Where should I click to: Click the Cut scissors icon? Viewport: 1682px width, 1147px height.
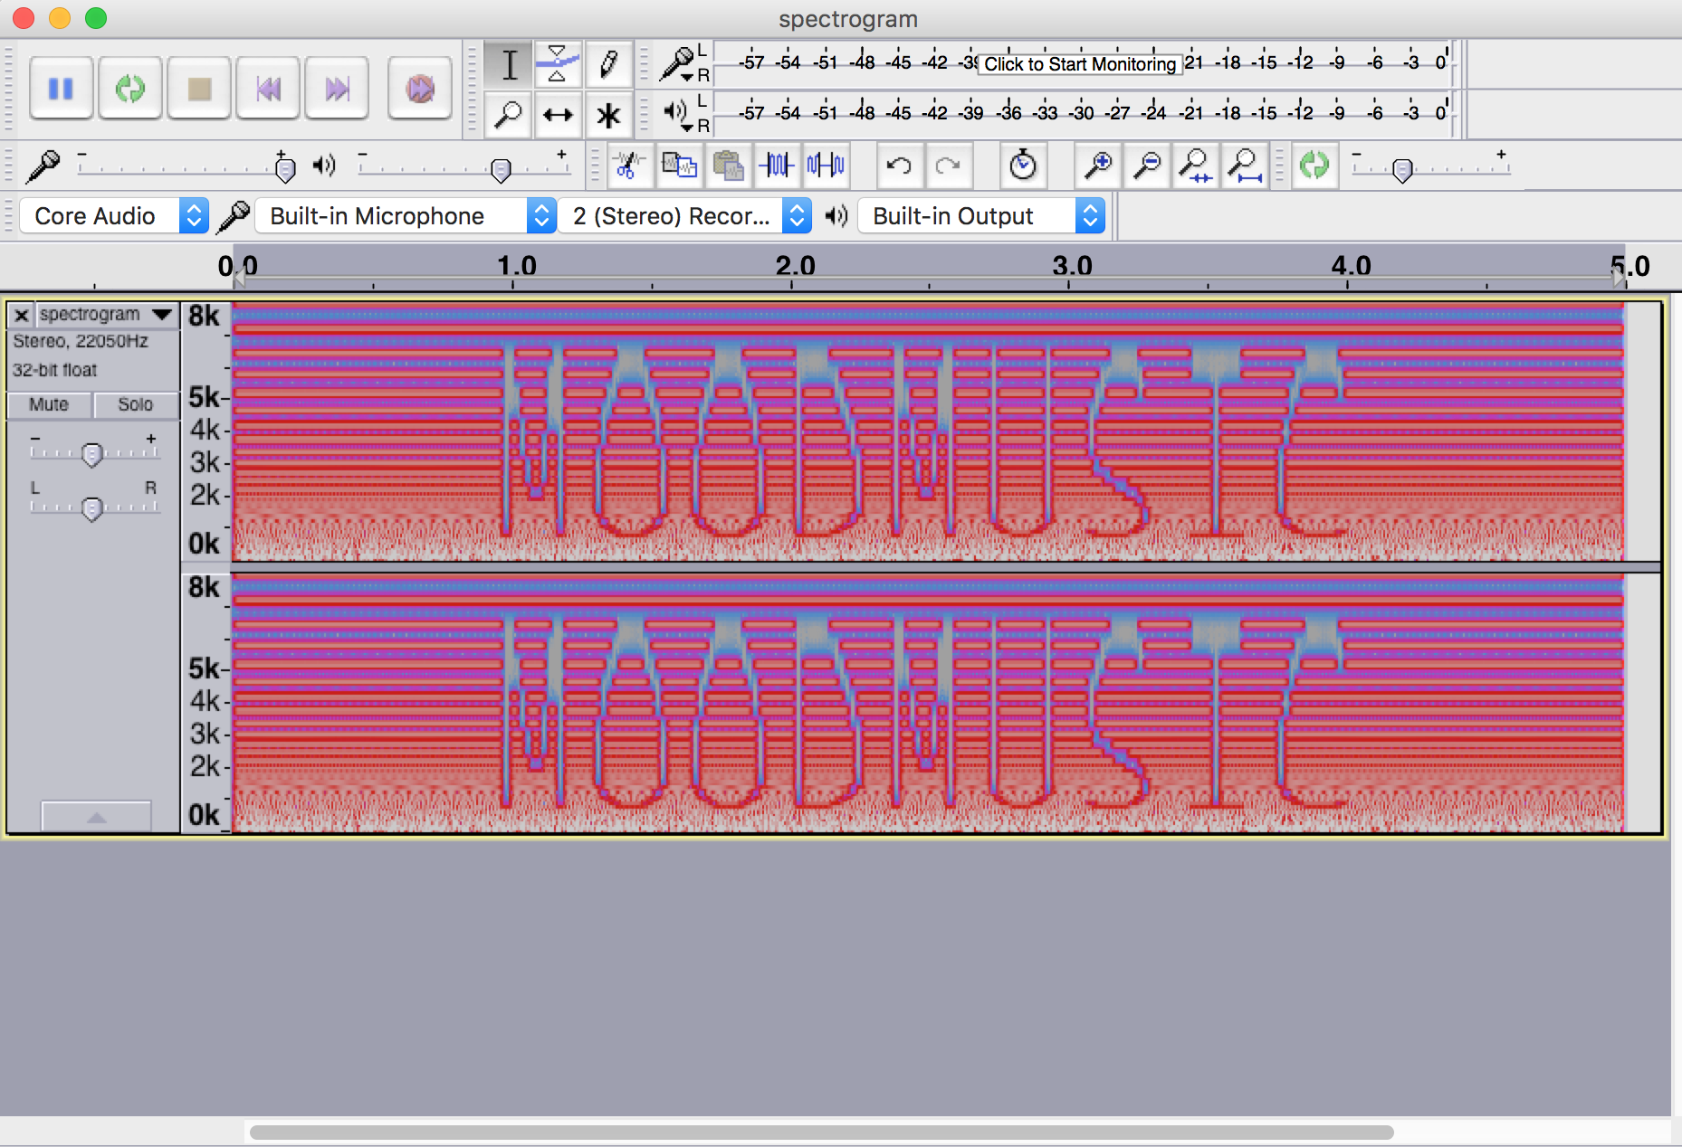click(x=628, y=166)
